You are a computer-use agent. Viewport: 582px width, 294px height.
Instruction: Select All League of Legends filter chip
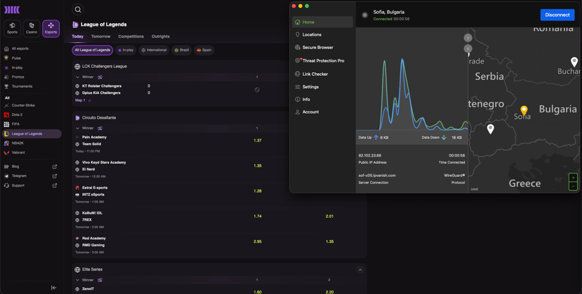pyautogui.click(x=93, y=50)
